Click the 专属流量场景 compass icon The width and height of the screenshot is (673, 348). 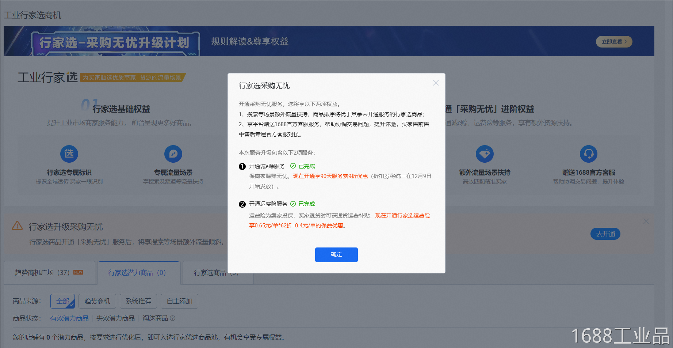tap(173, 154)
